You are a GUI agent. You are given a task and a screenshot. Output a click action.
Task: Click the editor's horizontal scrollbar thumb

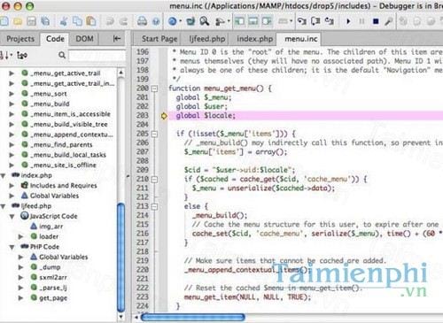(193, 318)
